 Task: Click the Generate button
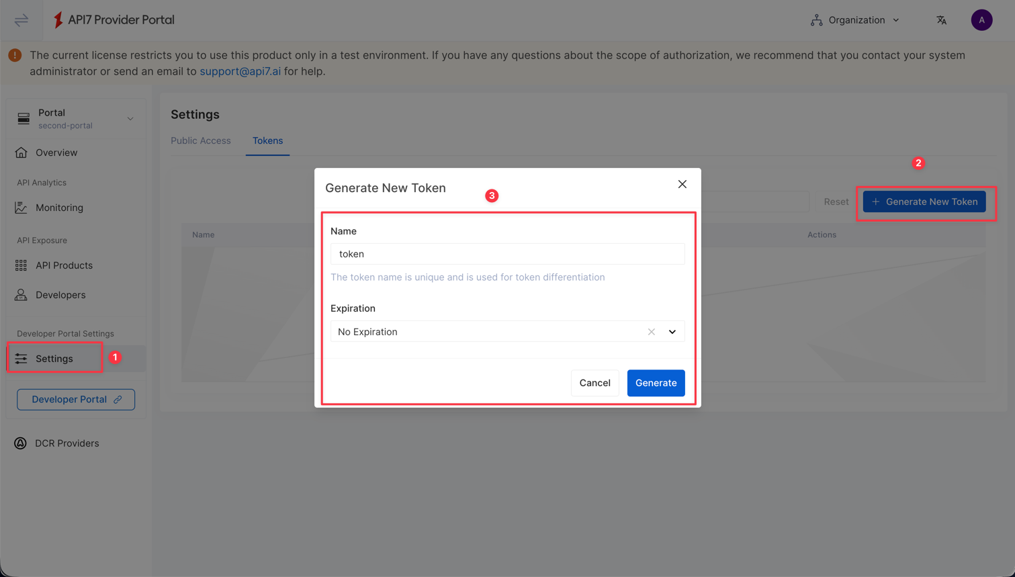pos(656,383)
